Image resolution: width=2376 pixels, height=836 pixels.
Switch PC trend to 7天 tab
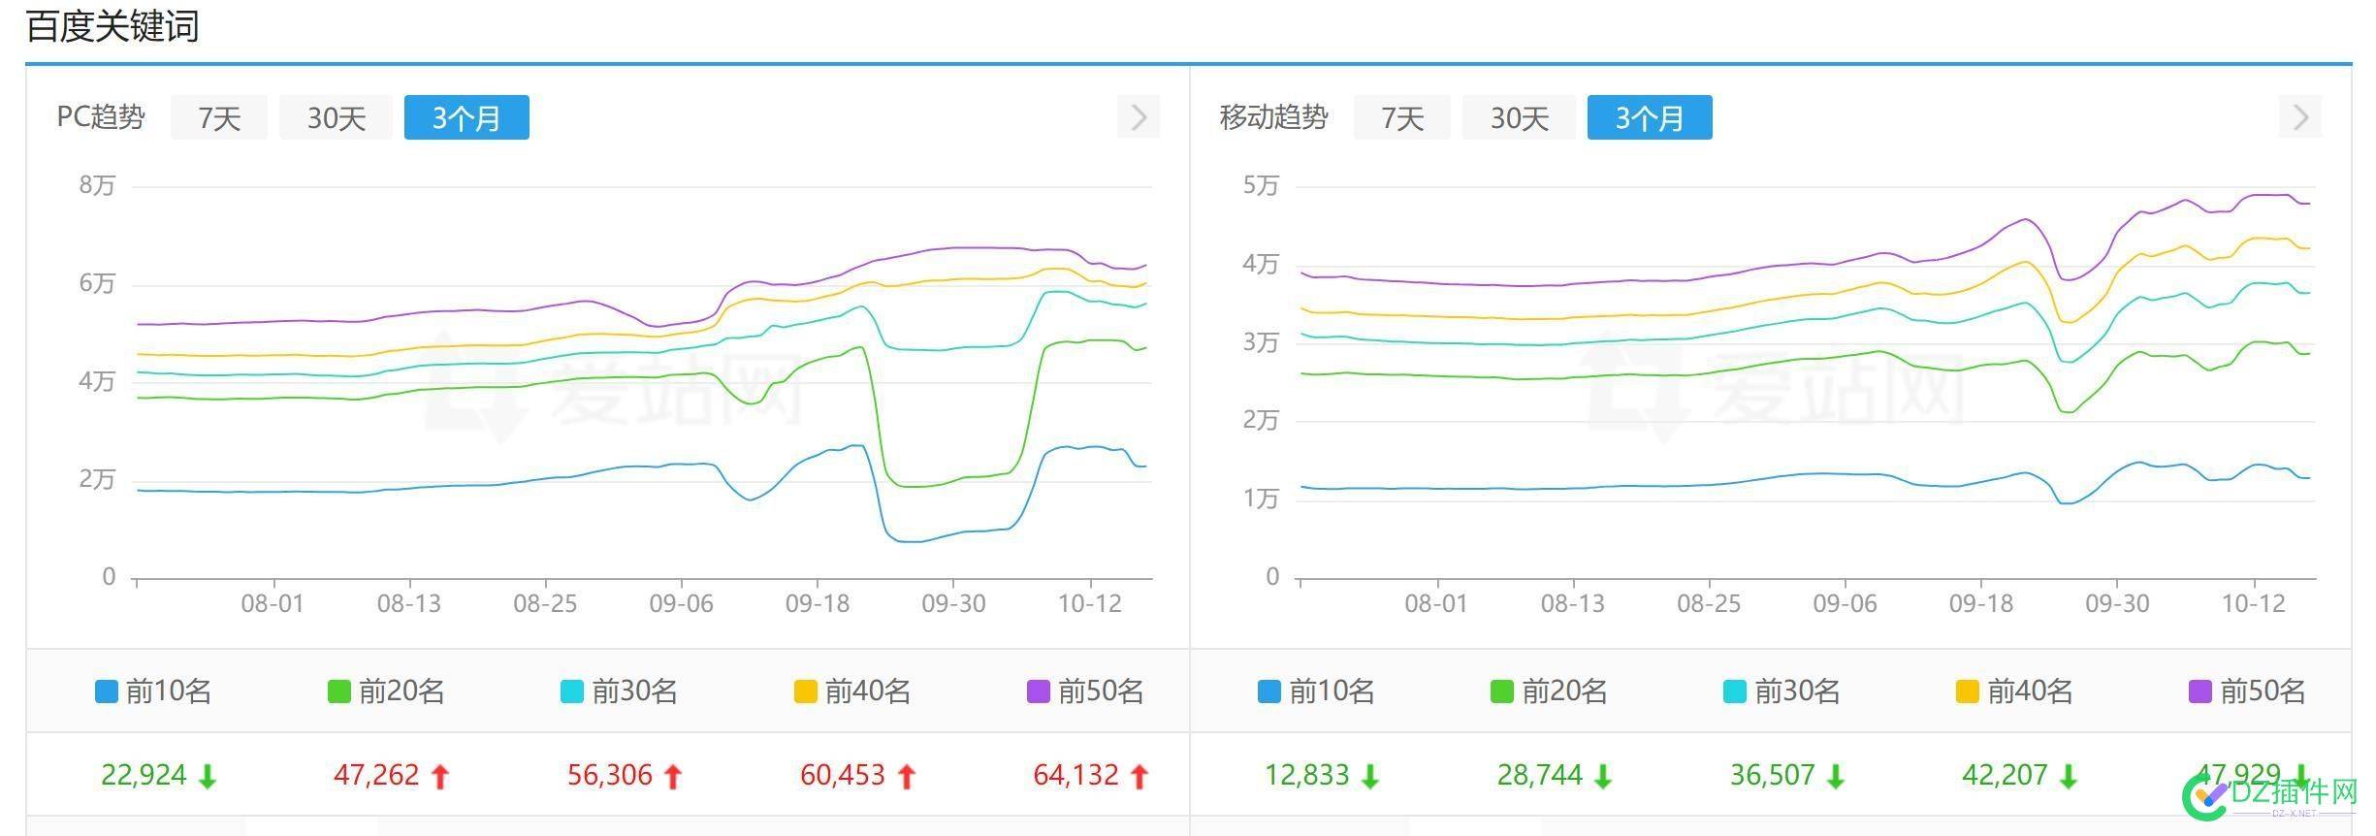pos(219,117)
